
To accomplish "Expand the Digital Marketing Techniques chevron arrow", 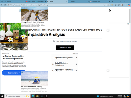I will [77, 64].
